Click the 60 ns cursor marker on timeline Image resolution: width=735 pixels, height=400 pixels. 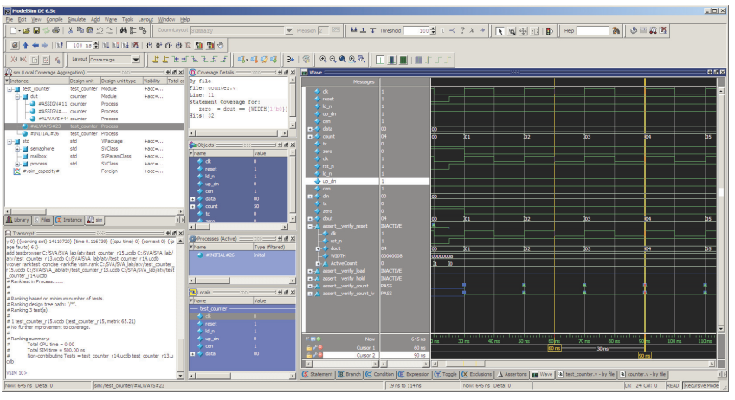pyautogui.click(x=554, y=348)
